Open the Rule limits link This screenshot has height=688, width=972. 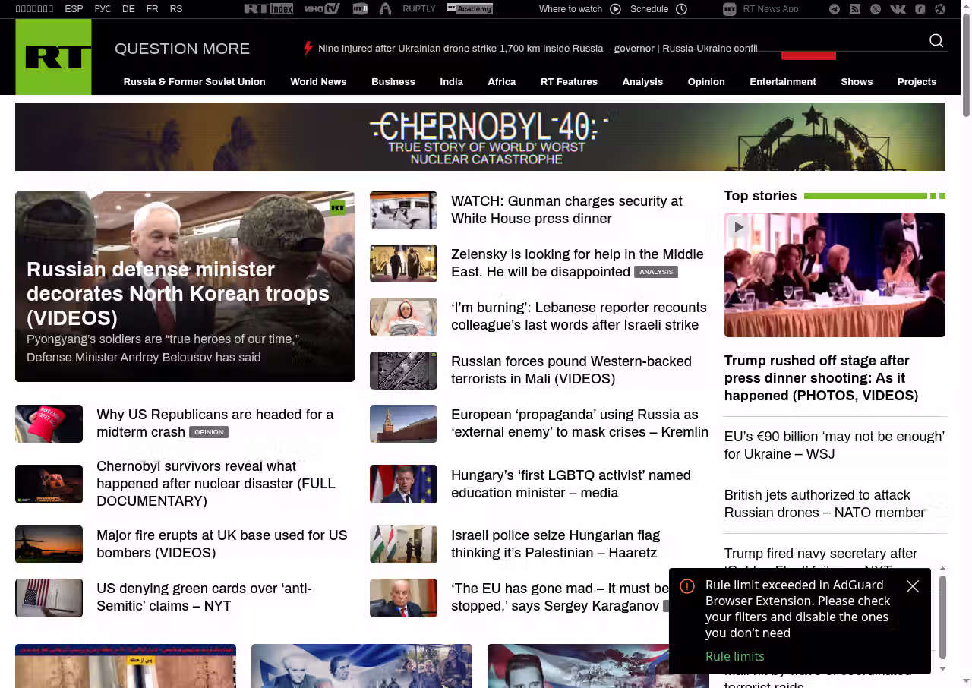734,656
